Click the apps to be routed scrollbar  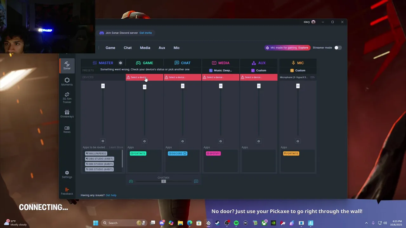[122, 159]
